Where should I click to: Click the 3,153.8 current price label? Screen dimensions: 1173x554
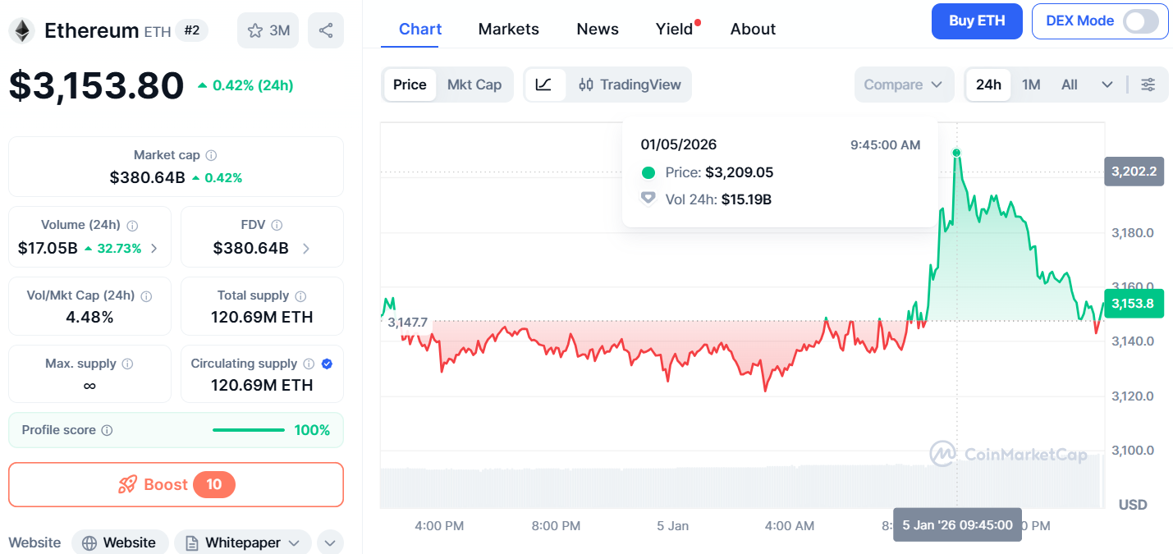pyautogui.click(x=1134, y=304)
